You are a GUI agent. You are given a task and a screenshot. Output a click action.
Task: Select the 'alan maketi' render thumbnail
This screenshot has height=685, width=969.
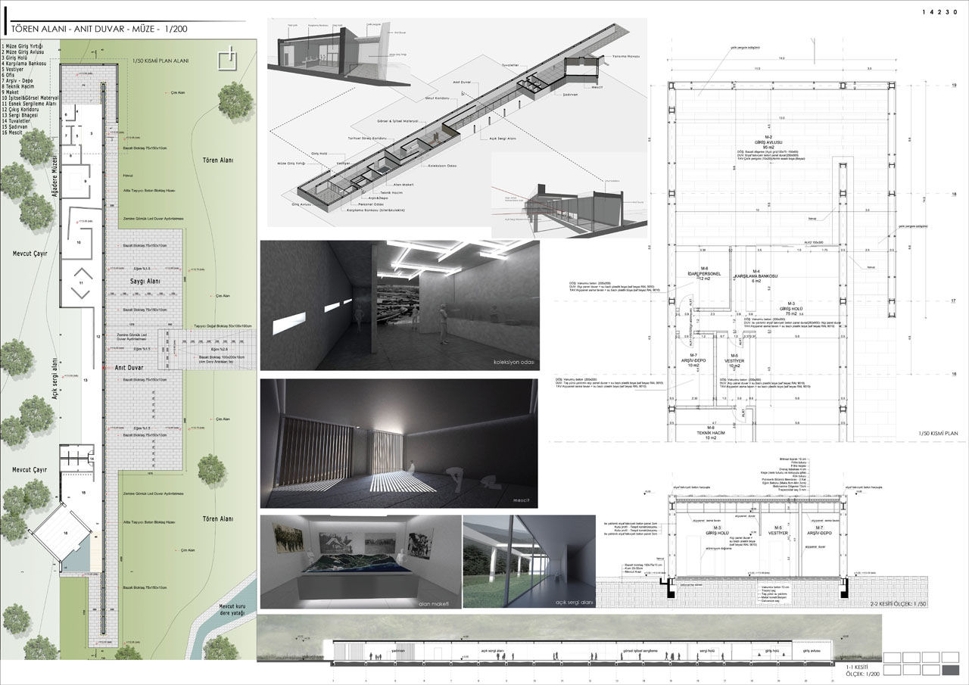(x=360, y=562)
